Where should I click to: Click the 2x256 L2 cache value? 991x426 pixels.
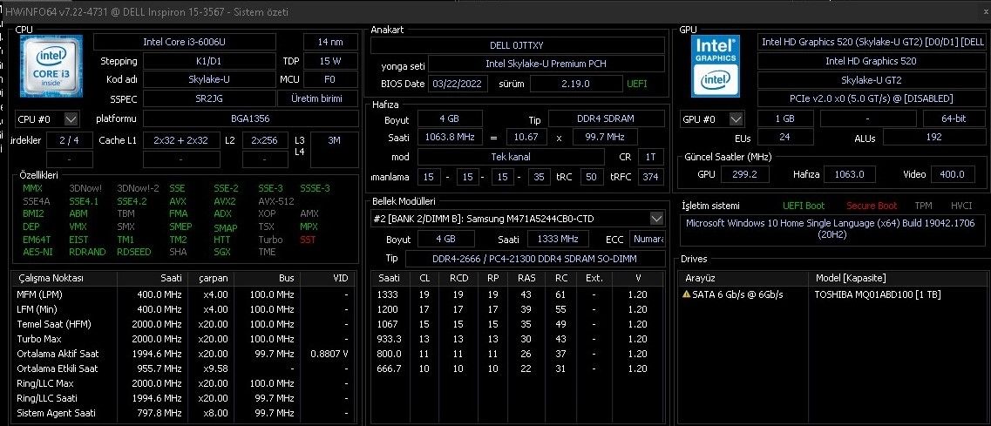[264, 141]
